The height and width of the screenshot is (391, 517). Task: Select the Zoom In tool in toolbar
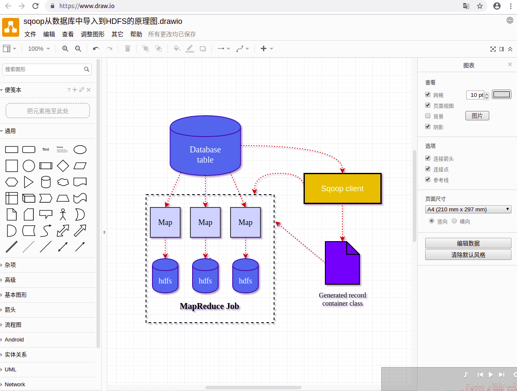64,49
